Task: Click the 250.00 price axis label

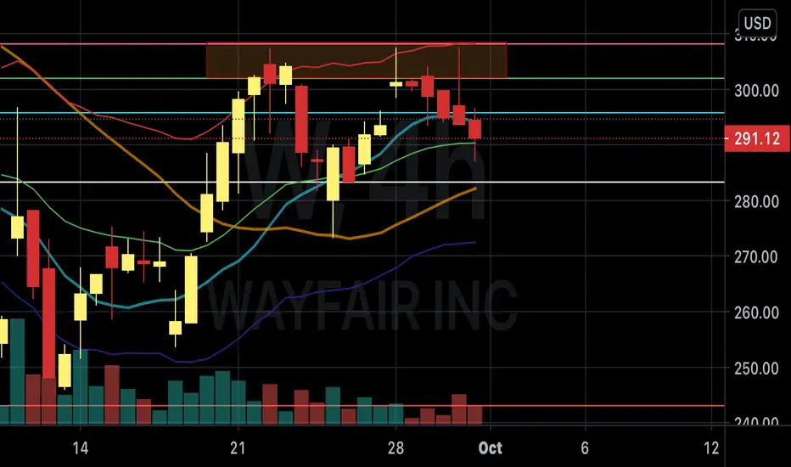Action: coord(756,368)
